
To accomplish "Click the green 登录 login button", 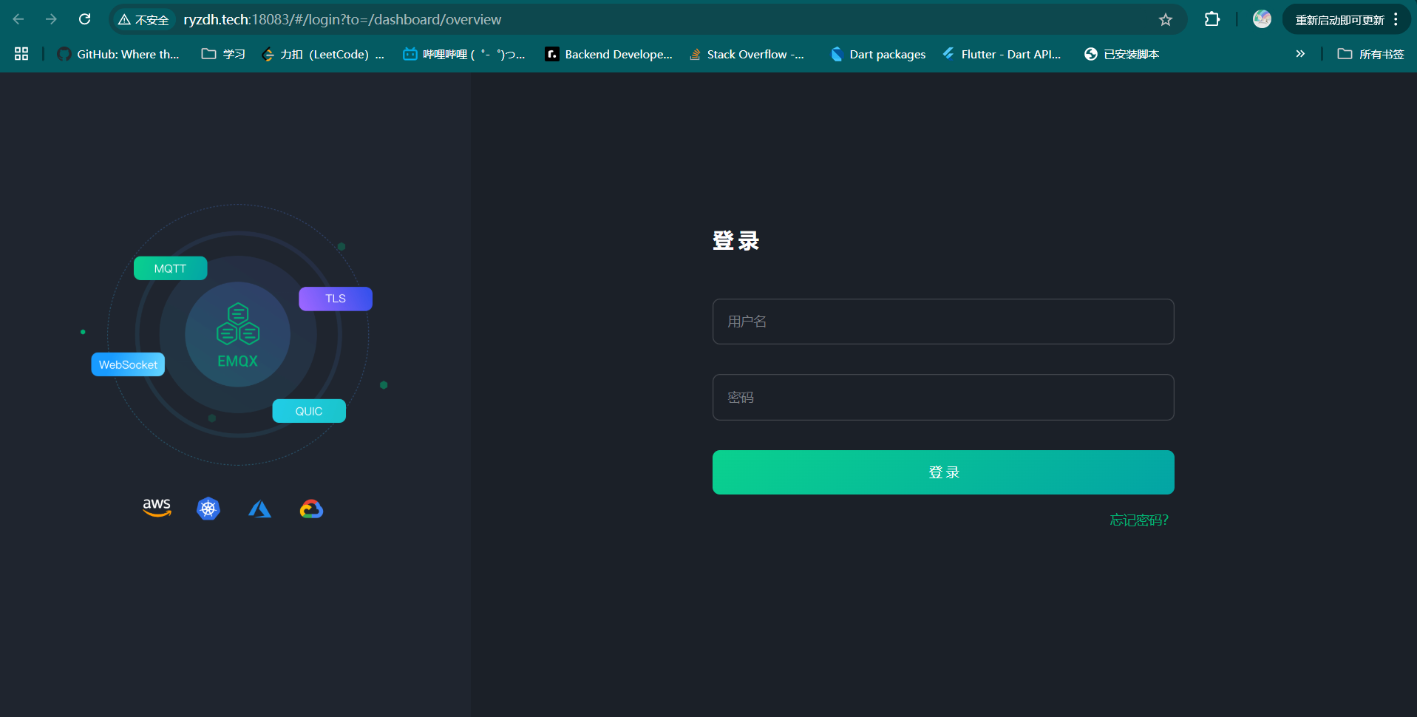I will pos(943,472).
